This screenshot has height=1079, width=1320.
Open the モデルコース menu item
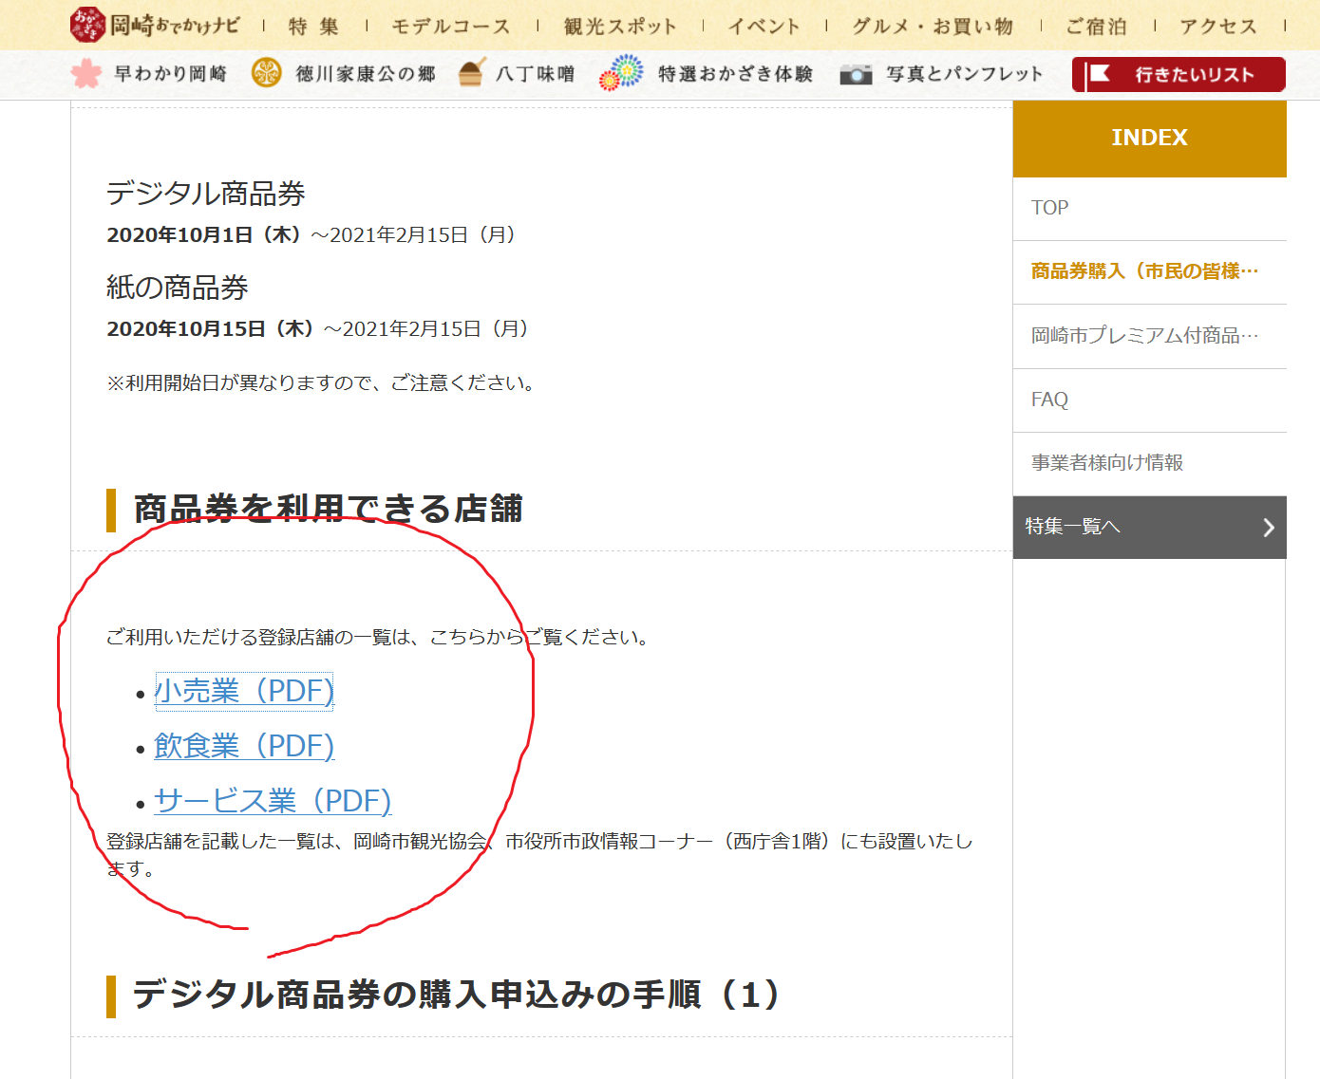(451, 27)
